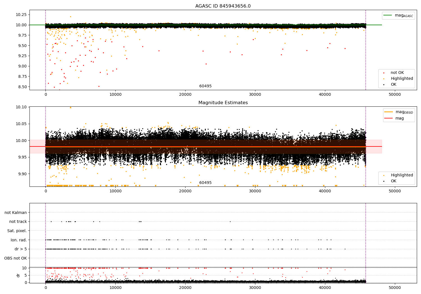Click orange mag OBSID legend line
This screenshot has height=294, width=421.
click(x=389, y=112)
